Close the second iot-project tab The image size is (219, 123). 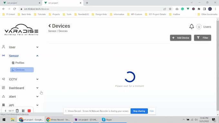[81, 3]
